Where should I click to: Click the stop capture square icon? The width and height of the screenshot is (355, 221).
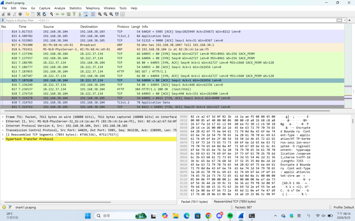[9, 14]
